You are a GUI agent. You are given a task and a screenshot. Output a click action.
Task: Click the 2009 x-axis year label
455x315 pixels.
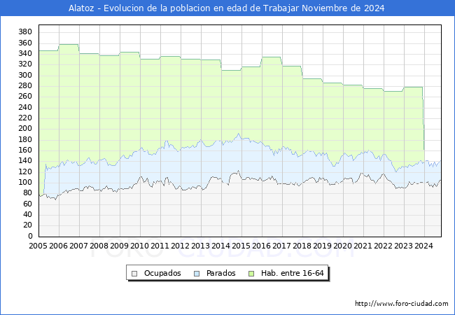119,246
